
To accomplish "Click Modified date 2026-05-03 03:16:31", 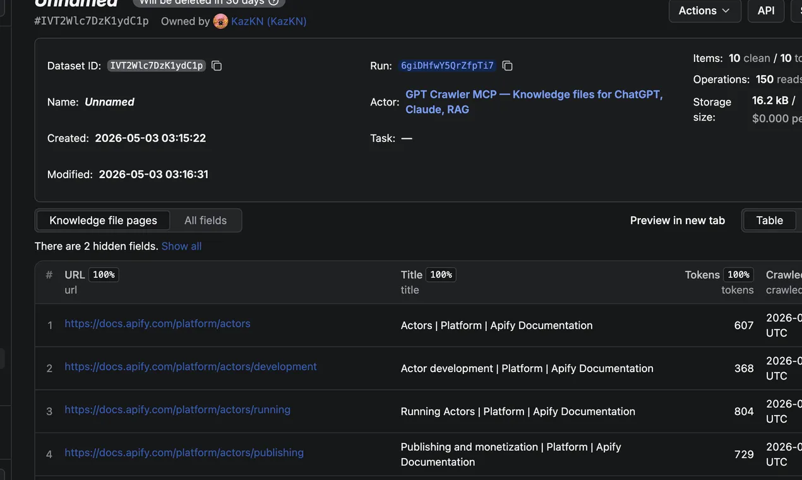I will (153, 174).
